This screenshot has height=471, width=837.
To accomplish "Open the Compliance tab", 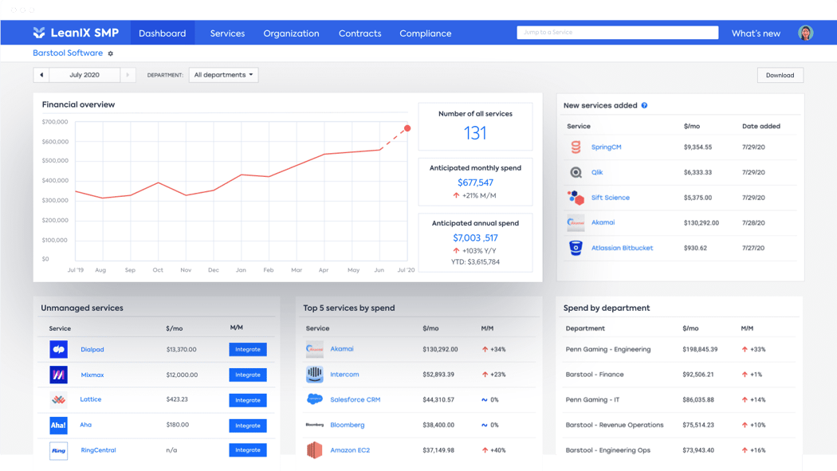I will 426,33.
